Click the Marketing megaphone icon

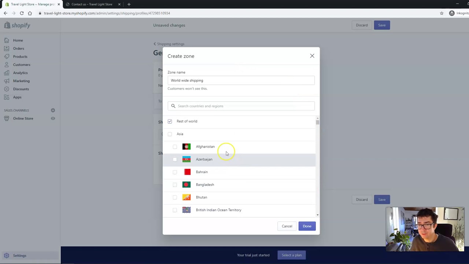[x=7, y=81]
